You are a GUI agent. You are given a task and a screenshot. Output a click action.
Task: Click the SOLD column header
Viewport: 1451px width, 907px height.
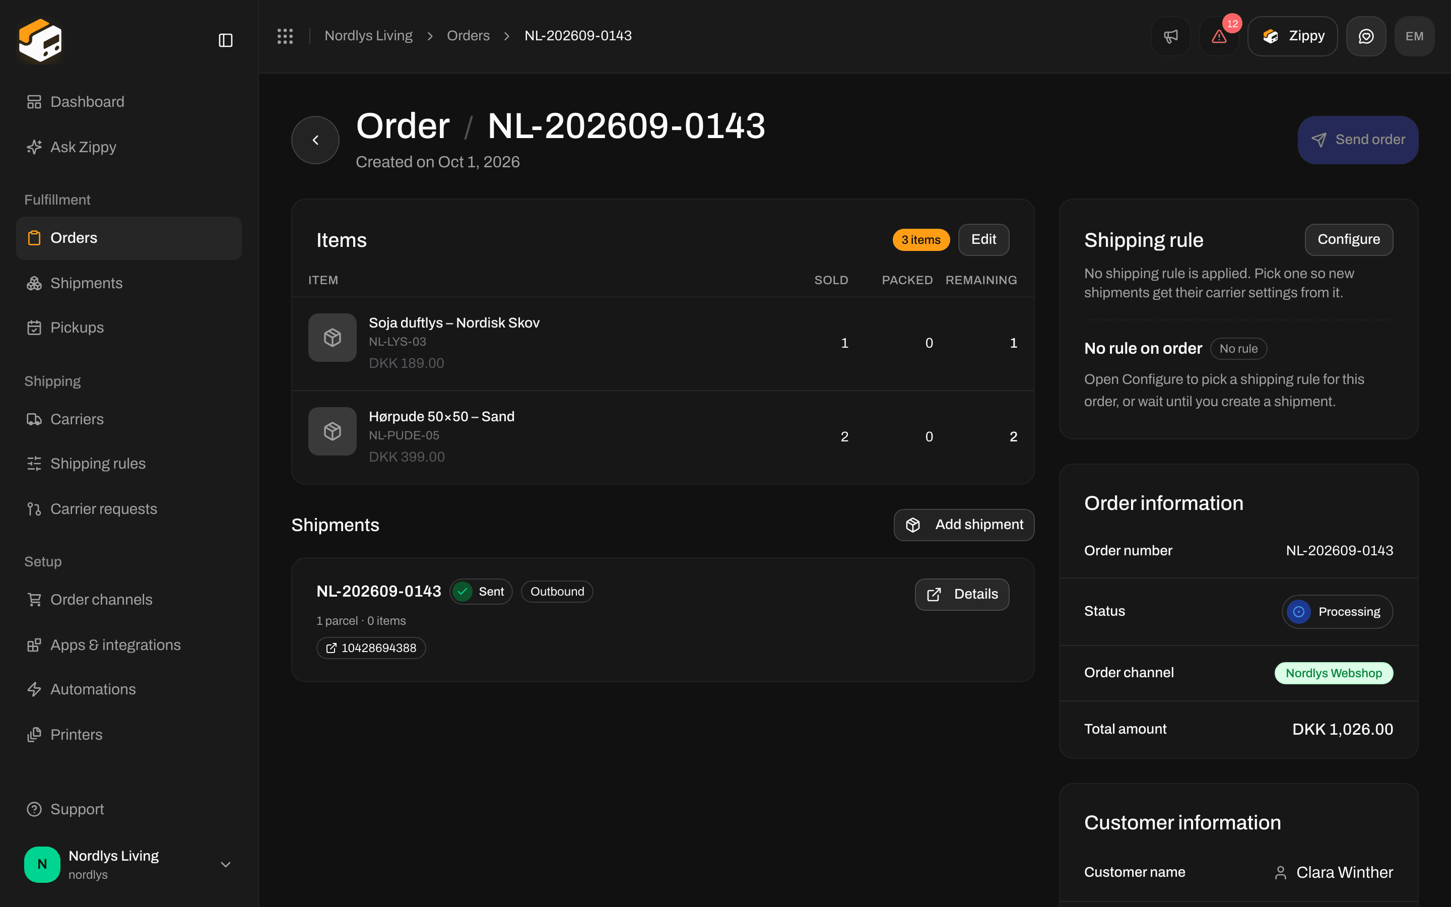(831, 280)
